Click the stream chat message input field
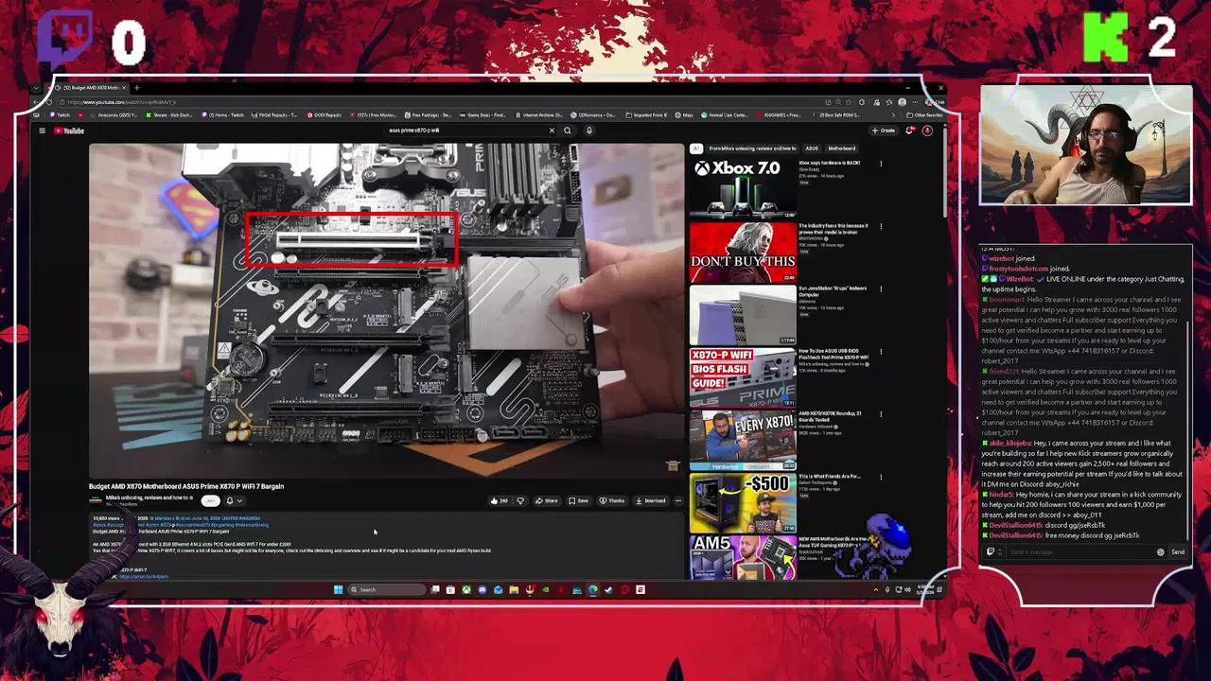 point(1080,551)
